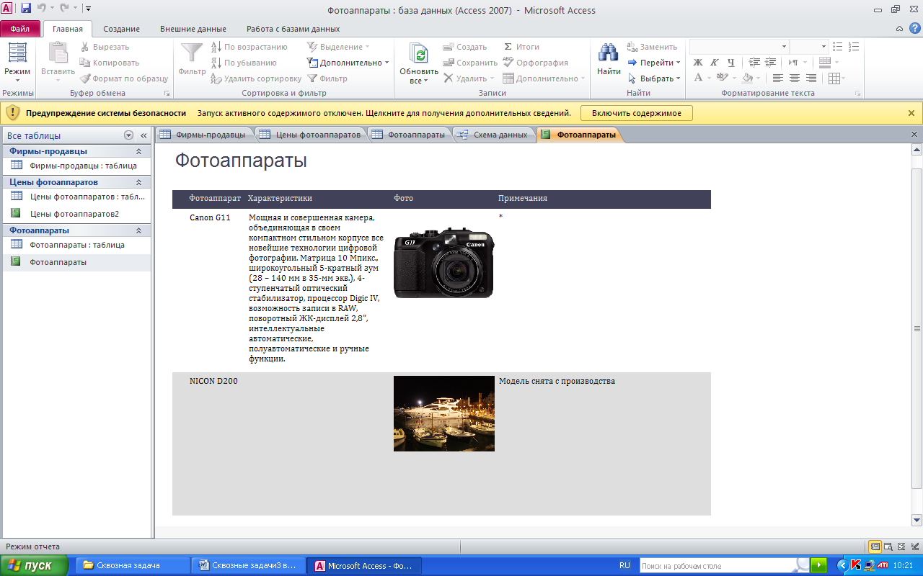Align text left in ribbon
Viewport: 923px width, 576px height.
[778, 78]
